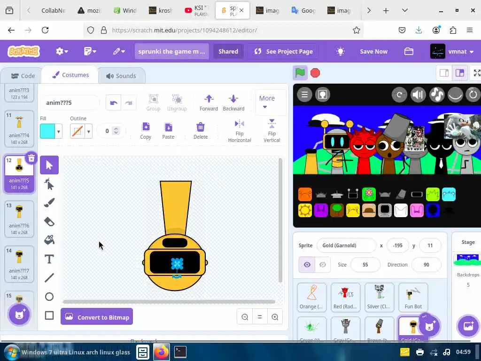Choose the Eraser tool
This screenshot has height=361, width=481.
pos(49,222)
